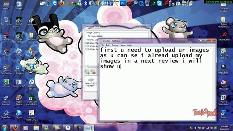
Task: Click the BlackBerry icon in top dock
Action: pyautogui.click(x=110, y=3)
